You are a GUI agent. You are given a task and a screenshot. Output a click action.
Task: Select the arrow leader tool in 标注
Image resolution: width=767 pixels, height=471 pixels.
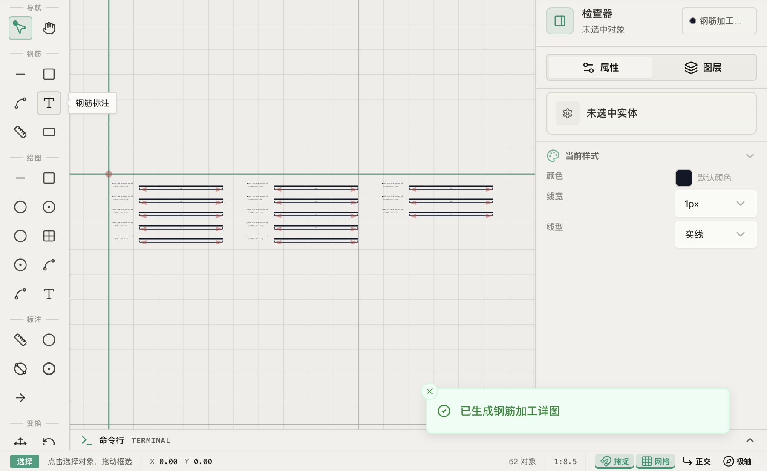20,398
